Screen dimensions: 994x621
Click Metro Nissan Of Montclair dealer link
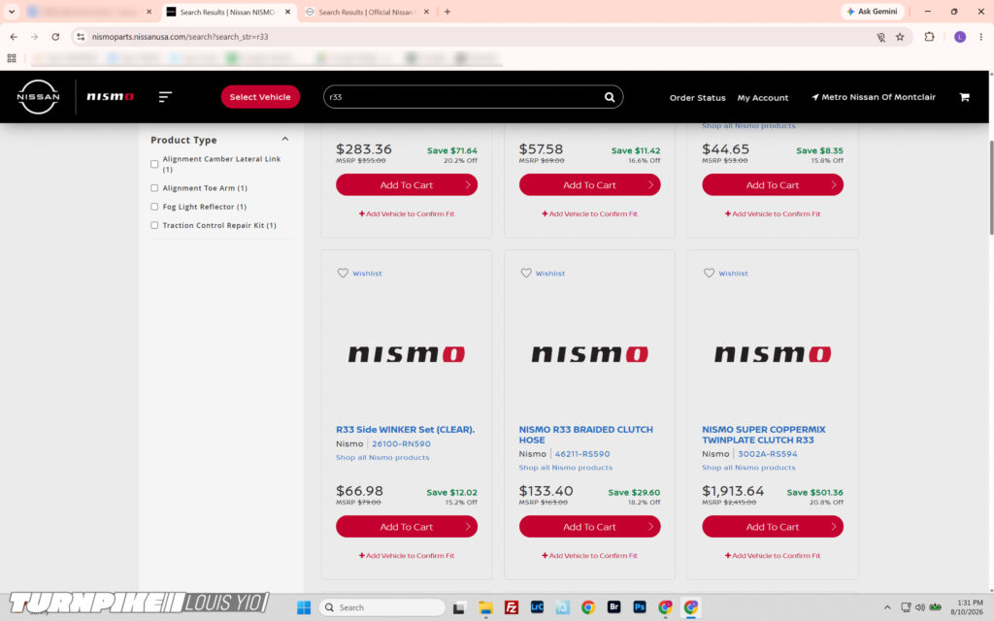pos(874,97)
